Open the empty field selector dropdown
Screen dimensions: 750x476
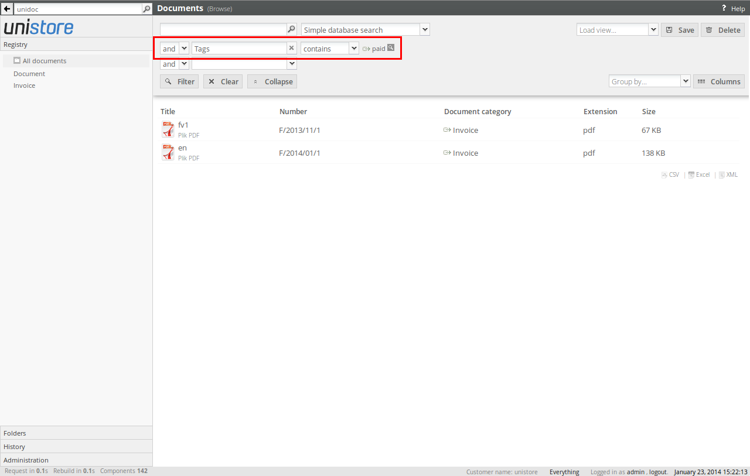click(x=292, y=64)
